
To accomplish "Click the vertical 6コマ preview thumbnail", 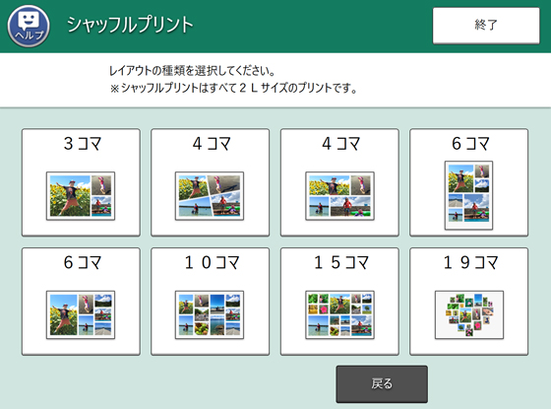I will click(x=468, y=195).
